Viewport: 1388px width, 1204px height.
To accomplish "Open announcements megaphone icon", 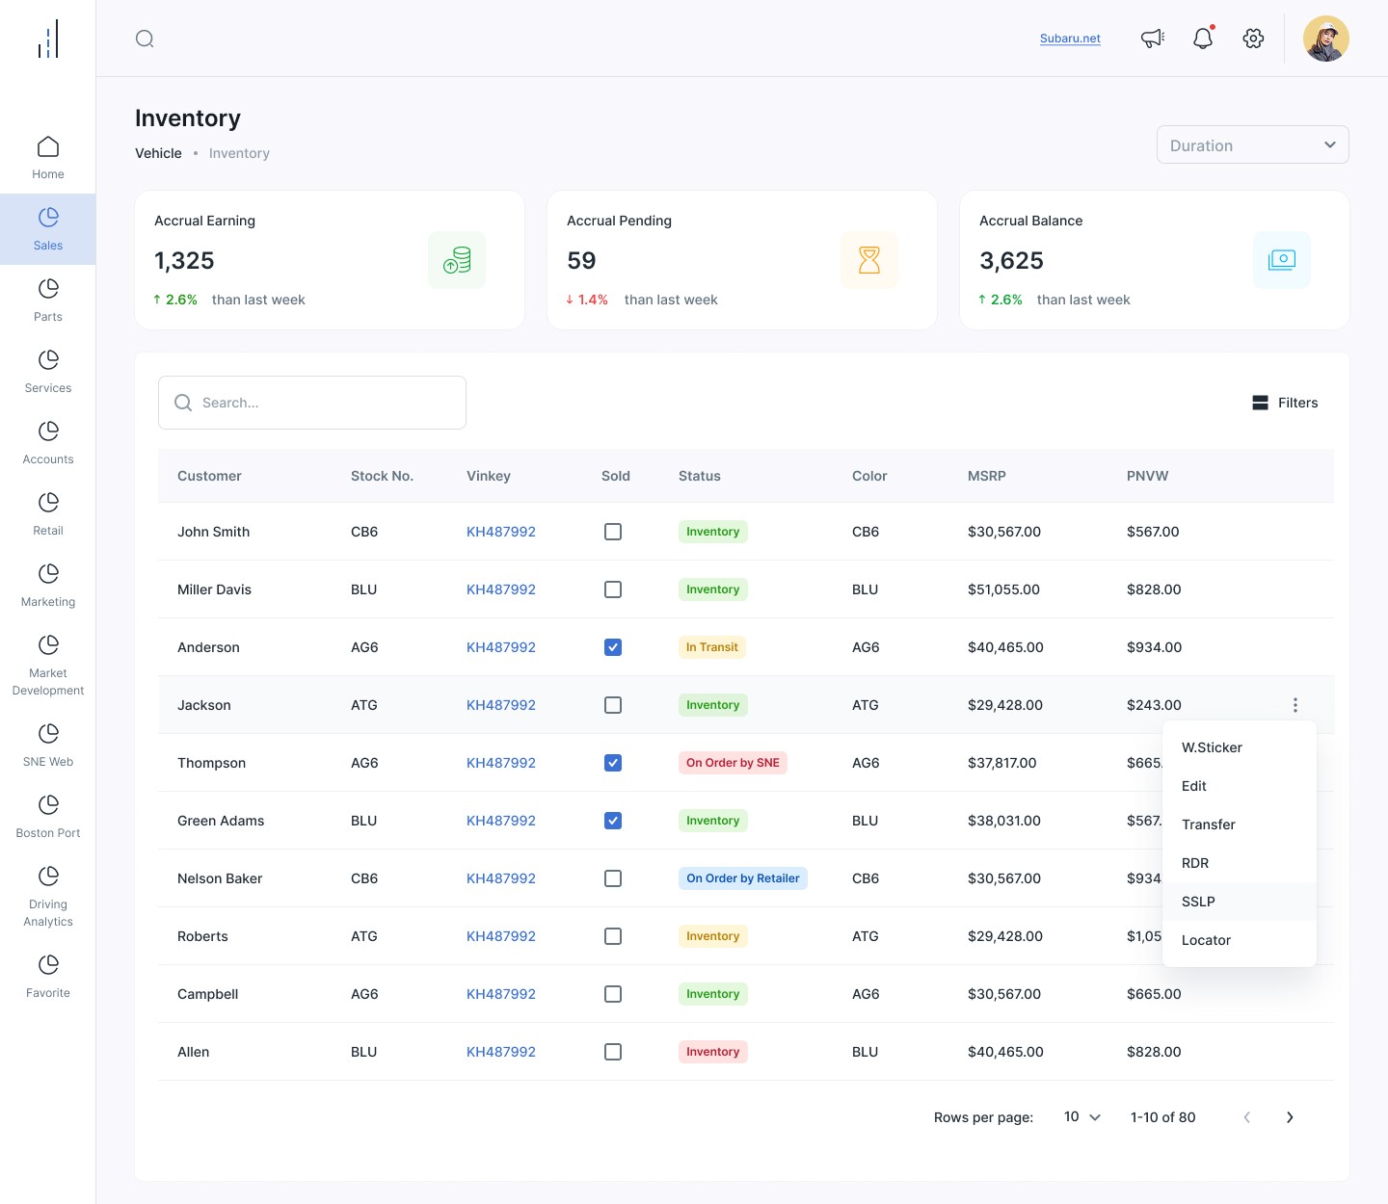I will pos(1153,39).
